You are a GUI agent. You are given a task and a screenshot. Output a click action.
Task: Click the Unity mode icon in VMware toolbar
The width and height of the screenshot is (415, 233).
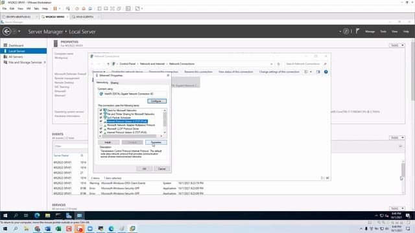119,8
